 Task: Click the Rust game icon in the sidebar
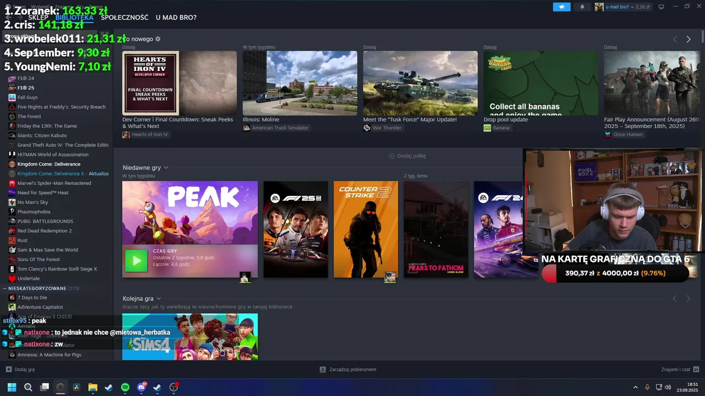pyautogui.click(x=12, y=240)
